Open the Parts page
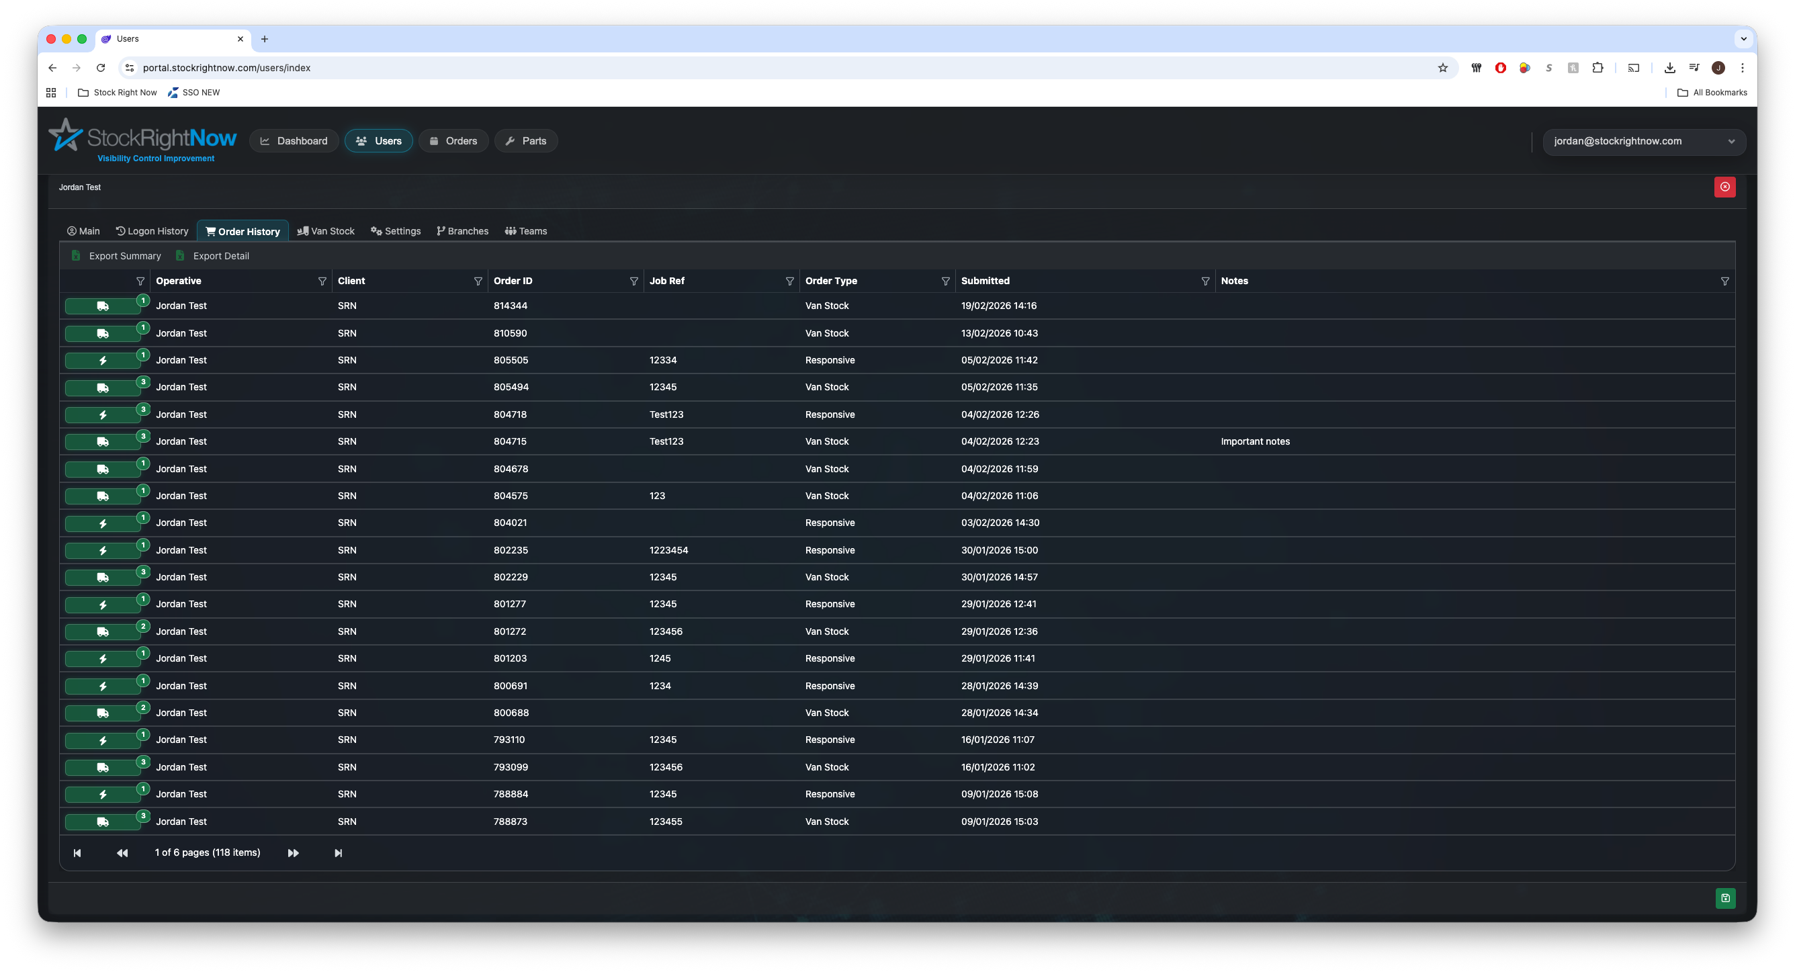1795x972 pixels. pos(525,142)
